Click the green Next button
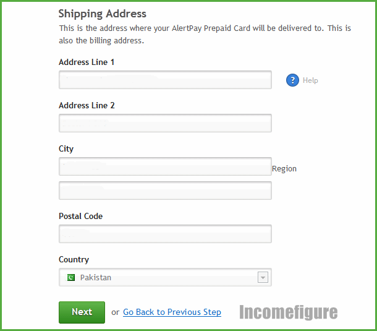The height and width of the screenshot is (331, 377). (82, 312)
